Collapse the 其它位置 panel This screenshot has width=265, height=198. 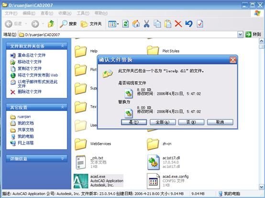coord(62,107)
